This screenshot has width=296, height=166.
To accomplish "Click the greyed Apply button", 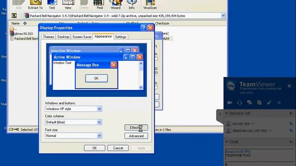I will tap(142, 148).
